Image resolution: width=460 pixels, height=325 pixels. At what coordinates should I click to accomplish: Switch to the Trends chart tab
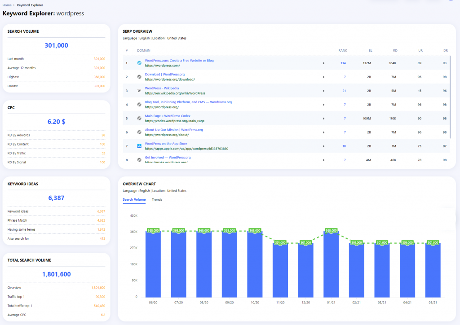point(157,200)
